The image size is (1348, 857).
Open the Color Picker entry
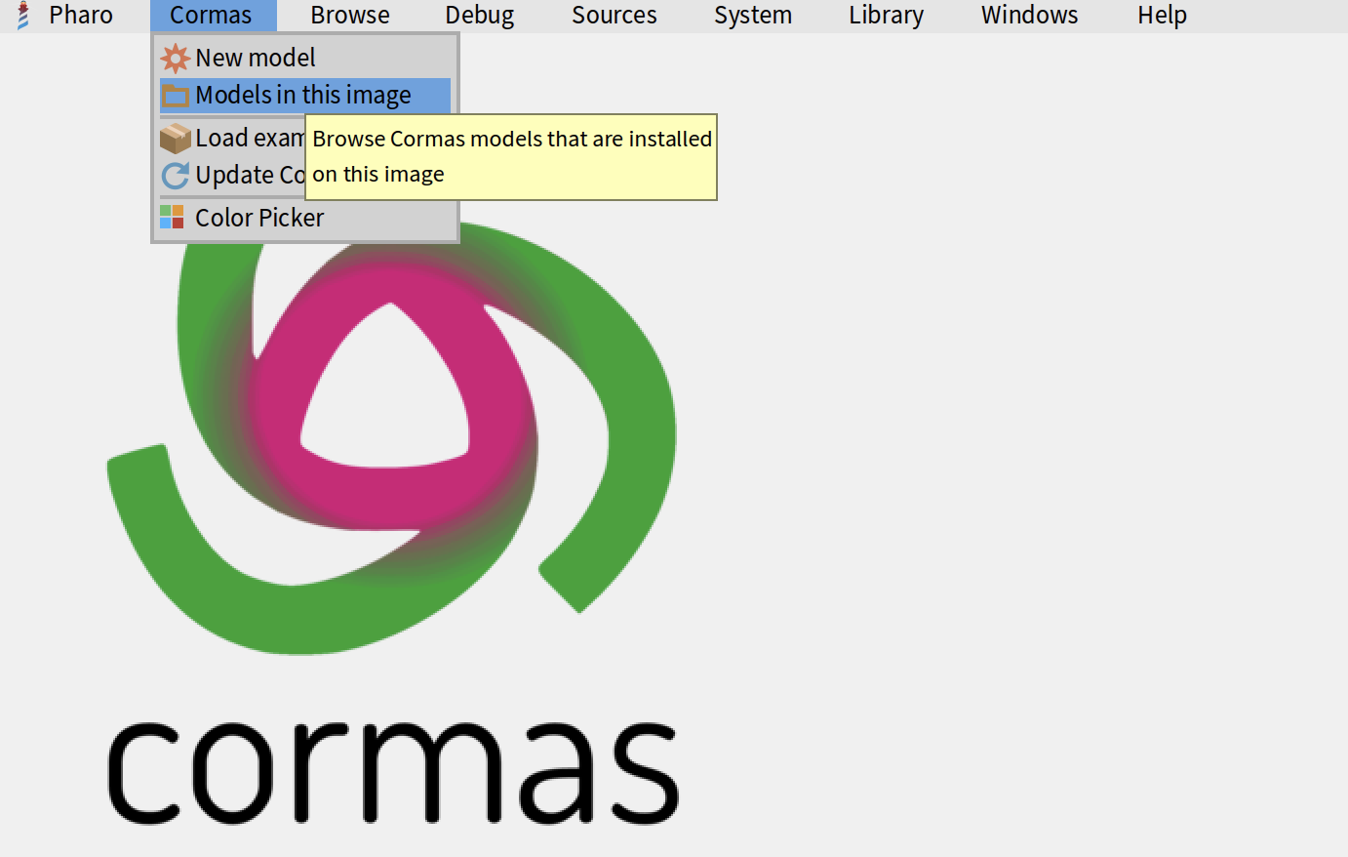tap(259, 218)
